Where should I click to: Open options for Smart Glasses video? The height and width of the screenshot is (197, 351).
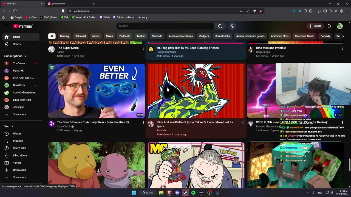tap(143, 123)
